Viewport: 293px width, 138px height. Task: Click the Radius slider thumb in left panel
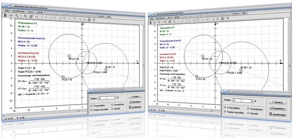(107, 97)
